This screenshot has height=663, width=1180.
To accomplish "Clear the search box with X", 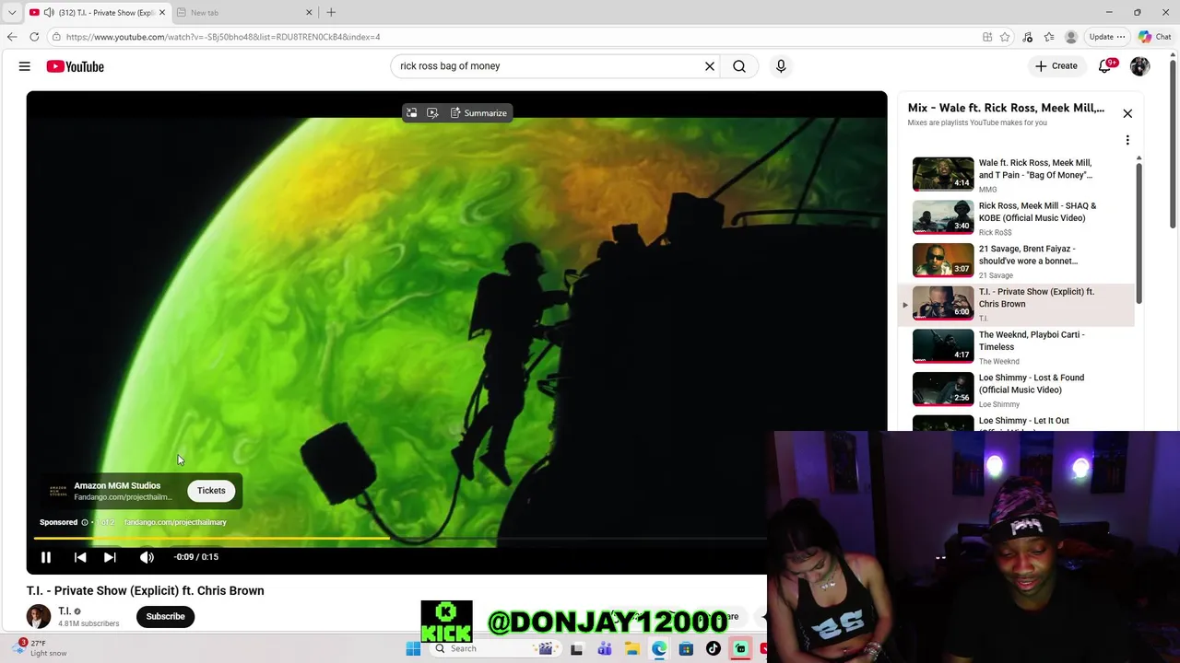I will coord(710,66).
